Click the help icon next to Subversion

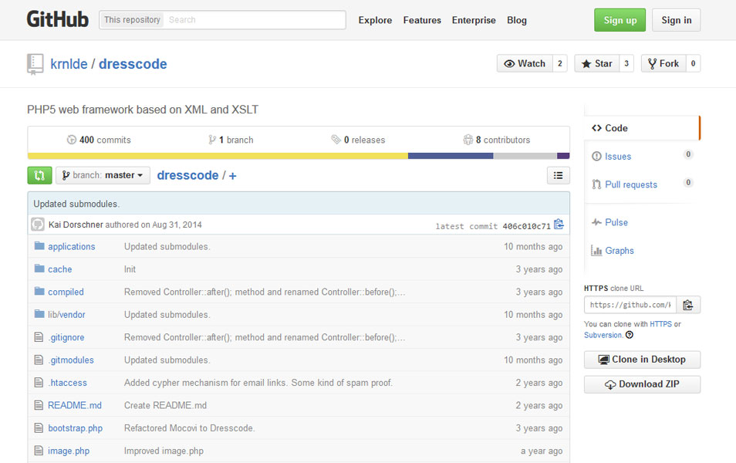tap(630, 335)
